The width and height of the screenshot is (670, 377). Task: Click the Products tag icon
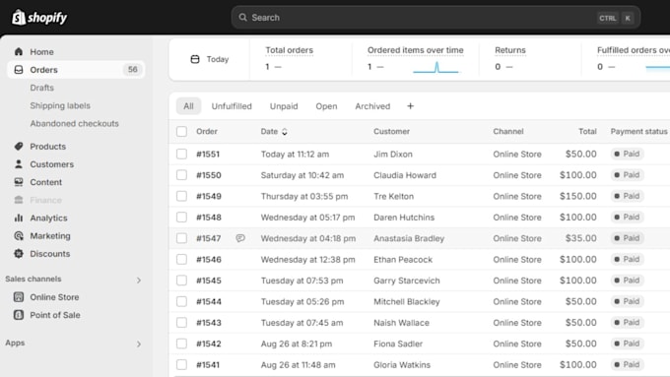[19, 147]
